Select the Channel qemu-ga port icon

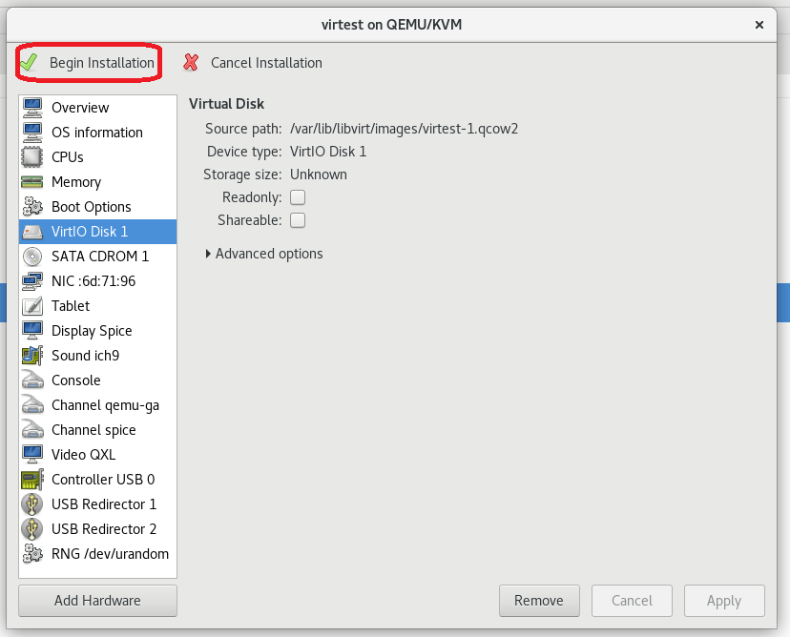[x=32, y=405]
